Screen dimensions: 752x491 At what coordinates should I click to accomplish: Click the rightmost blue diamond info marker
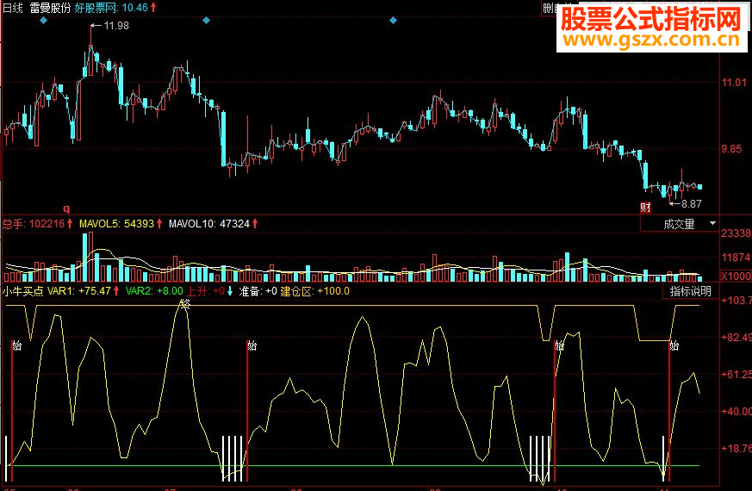(394, 20)
